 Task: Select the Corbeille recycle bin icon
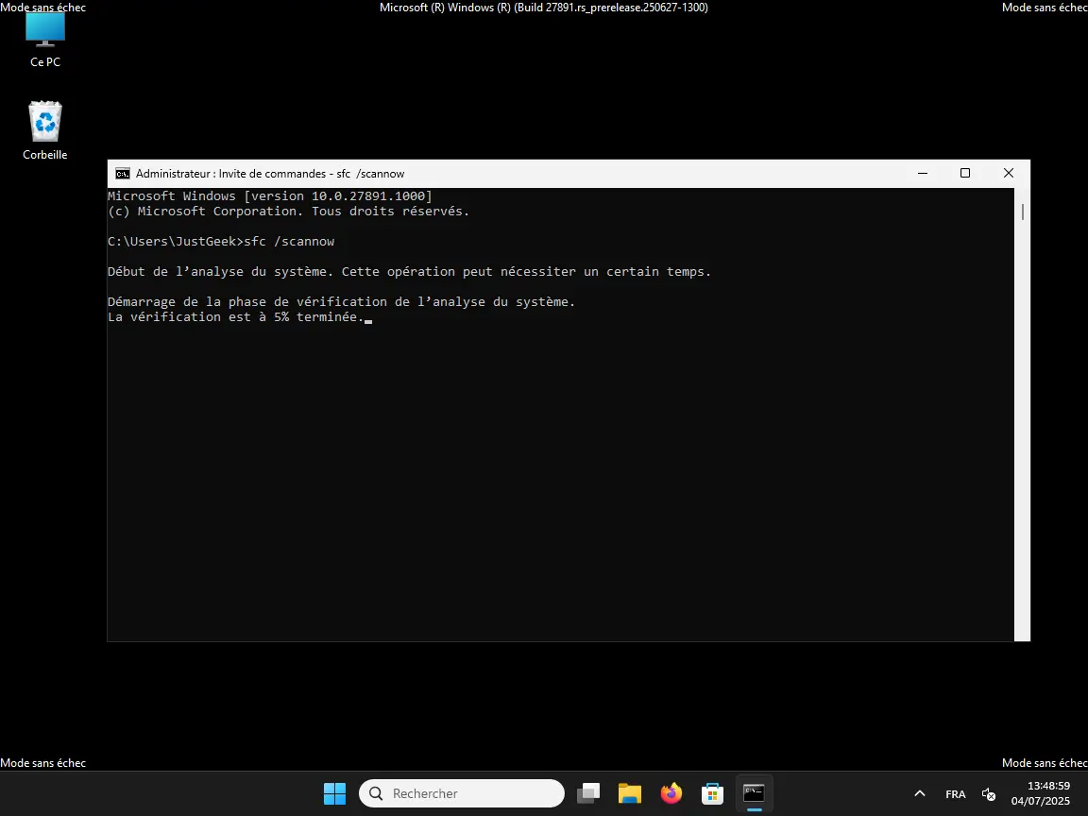tap(45, 130)
